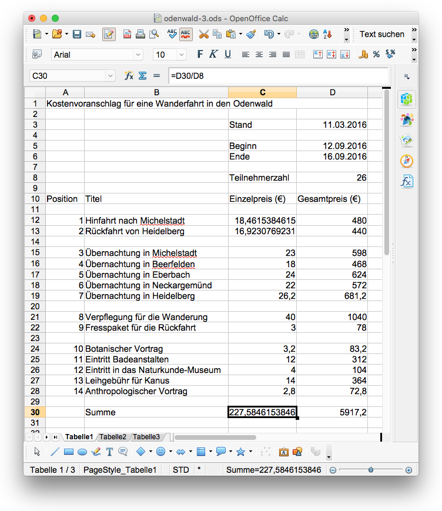Viewport: 442px width, 511px height.
Task: Paste from the clipboard
Action: pyautogui.click(x=230, y=34)
